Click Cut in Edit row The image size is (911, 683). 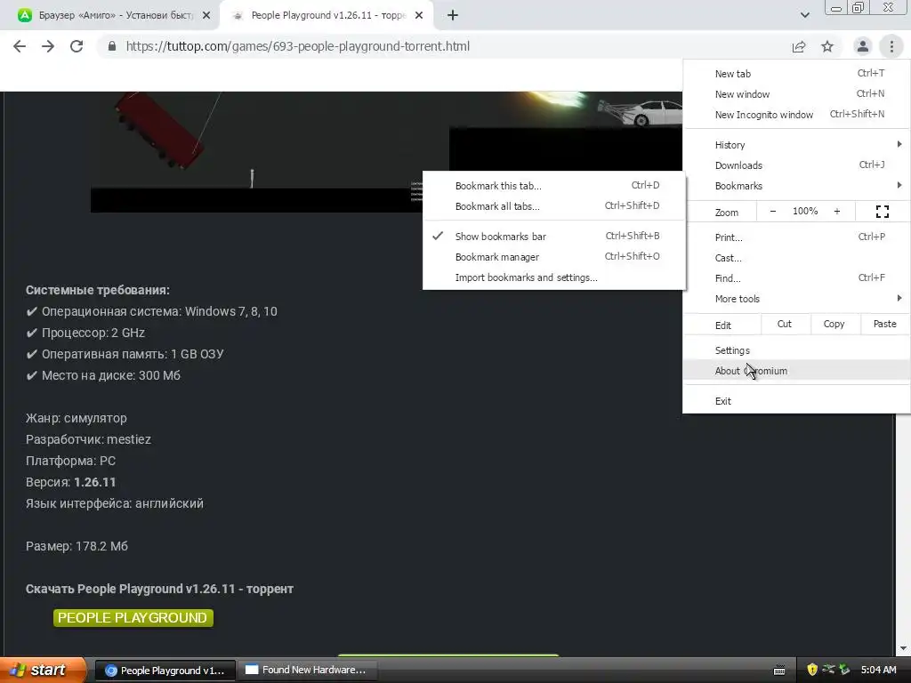click(785, 324)
